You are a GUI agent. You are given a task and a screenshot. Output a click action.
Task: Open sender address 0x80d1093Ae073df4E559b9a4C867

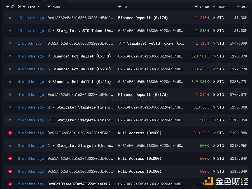pos(80,184)
